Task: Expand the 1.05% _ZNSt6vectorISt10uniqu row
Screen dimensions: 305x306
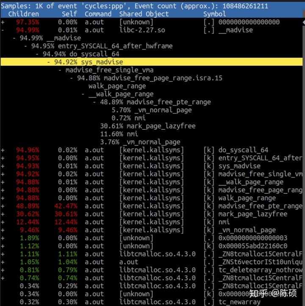Action: point(3,262)
